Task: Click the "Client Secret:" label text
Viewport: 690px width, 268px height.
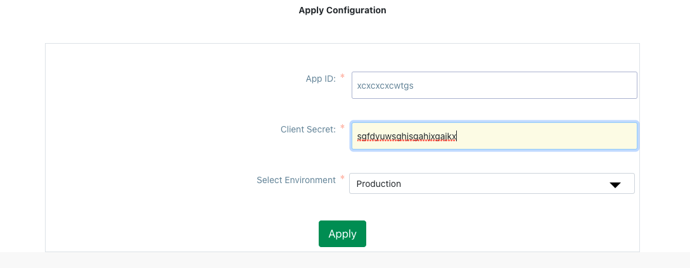Action: click(x=308, y=129)
